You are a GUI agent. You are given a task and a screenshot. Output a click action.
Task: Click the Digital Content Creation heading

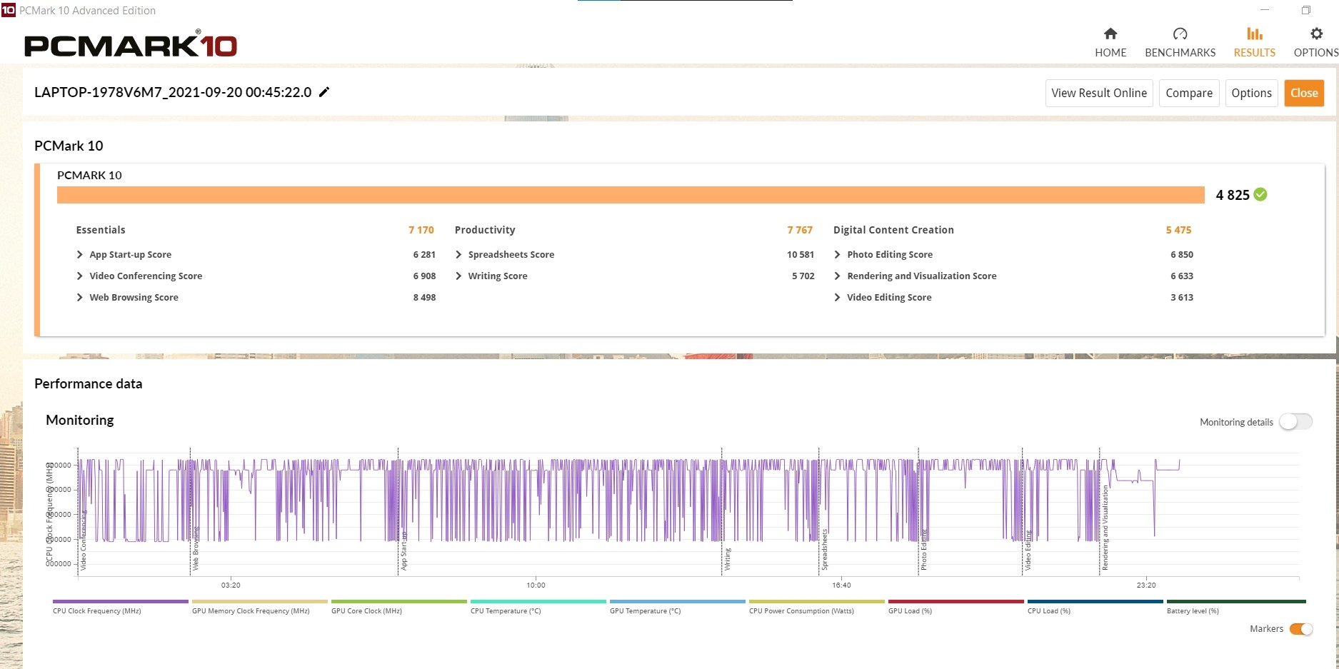click(x=893, y=230)
